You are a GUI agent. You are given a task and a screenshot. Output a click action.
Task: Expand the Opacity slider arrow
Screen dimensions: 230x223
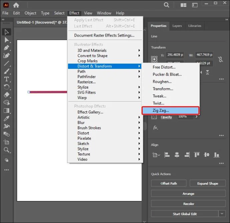196,116
